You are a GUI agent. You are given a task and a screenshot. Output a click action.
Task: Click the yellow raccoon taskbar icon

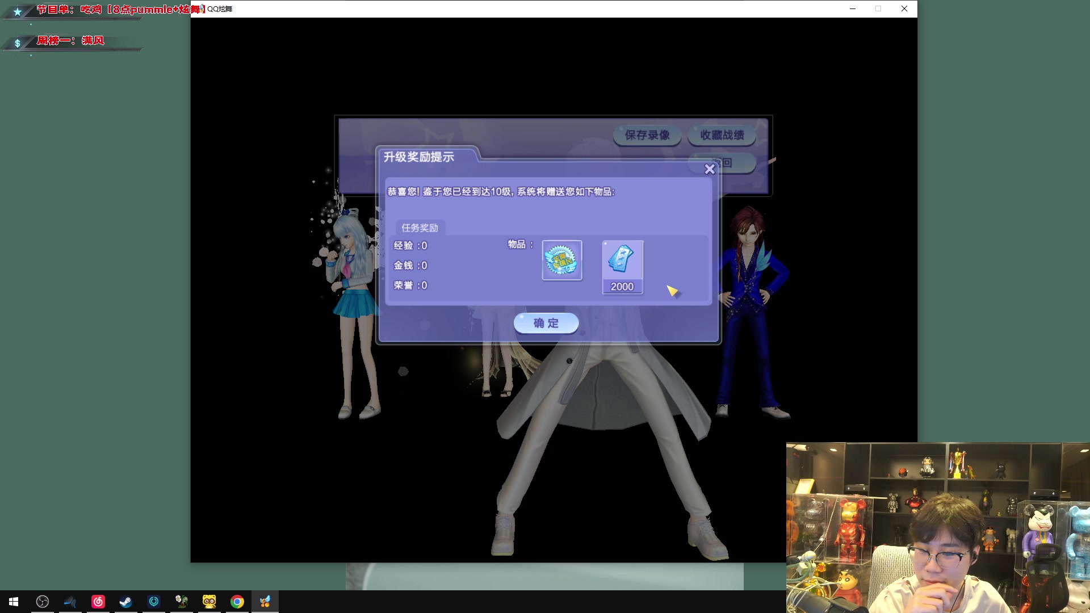pos(209,602)
